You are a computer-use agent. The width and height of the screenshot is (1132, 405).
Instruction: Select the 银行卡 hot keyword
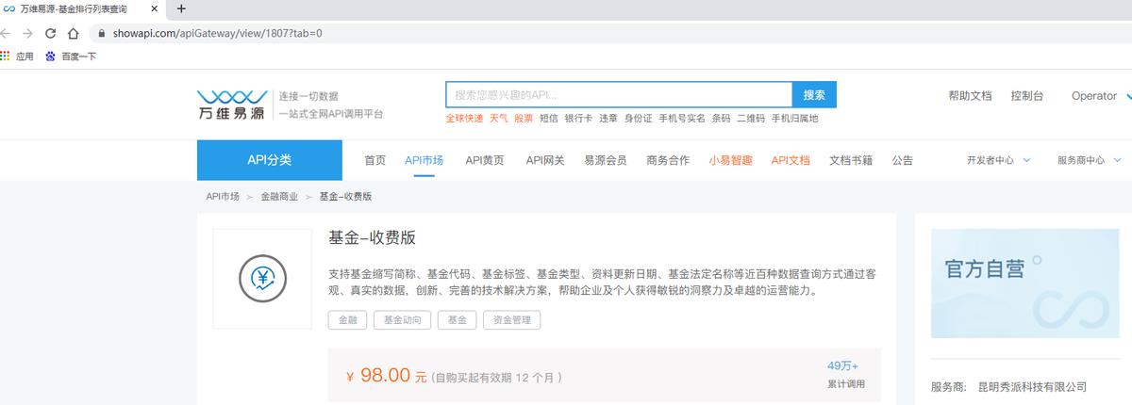(578, 119)
